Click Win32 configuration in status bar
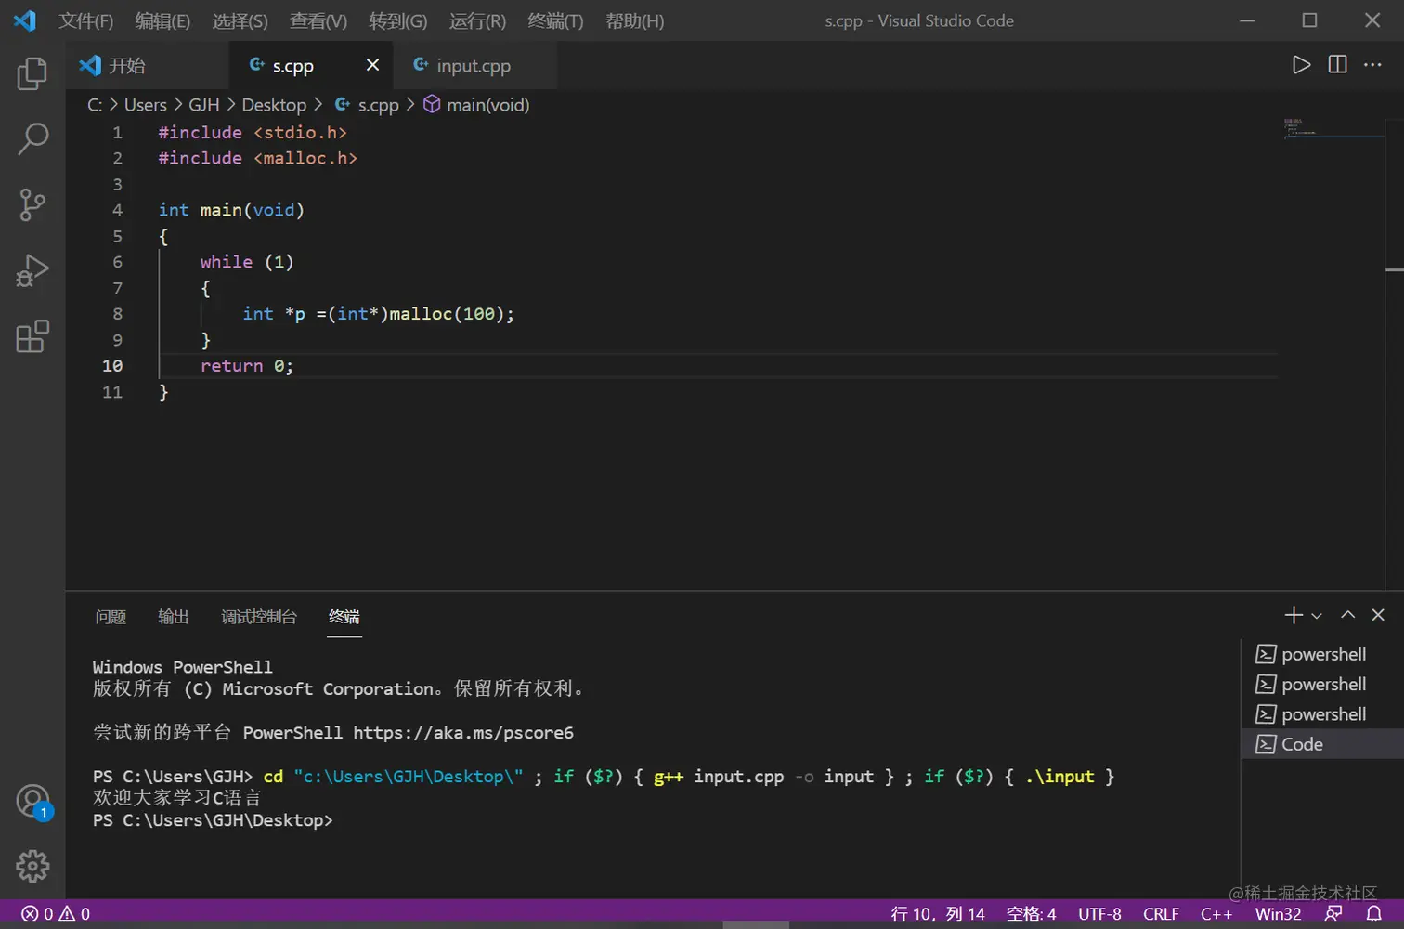The height and width of the screenshot is (929, 1404). [x=1279, y=914]
